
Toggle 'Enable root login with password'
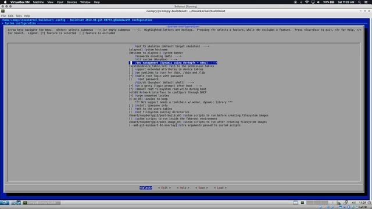coord(156,76)
